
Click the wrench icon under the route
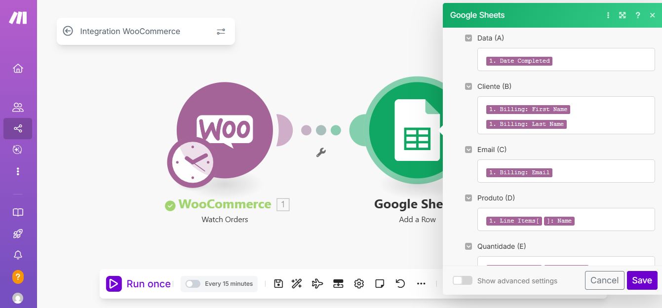tap(321, 153)
